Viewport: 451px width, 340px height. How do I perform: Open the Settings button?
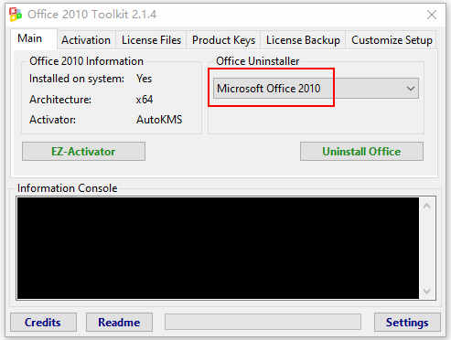(x=407, y=323)
